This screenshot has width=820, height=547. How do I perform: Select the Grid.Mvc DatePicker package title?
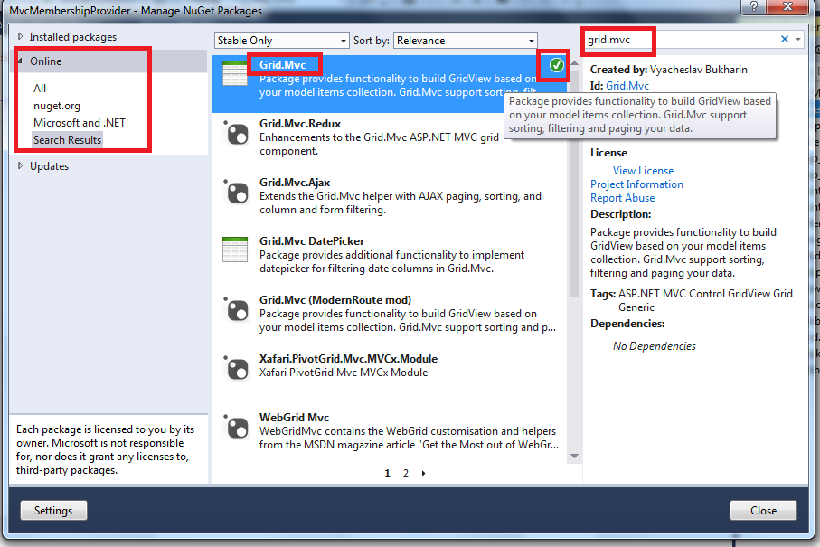coord(312,241)
